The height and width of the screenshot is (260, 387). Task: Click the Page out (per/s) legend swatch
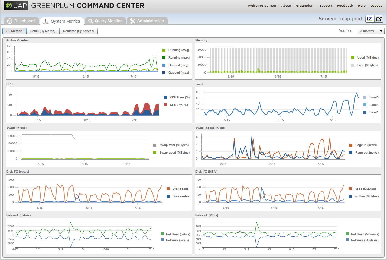point(351,153)
